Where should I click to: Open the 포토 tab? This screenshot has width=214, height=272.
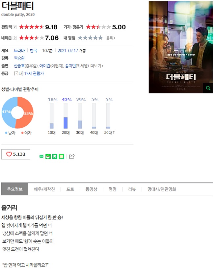coord(70,189)
